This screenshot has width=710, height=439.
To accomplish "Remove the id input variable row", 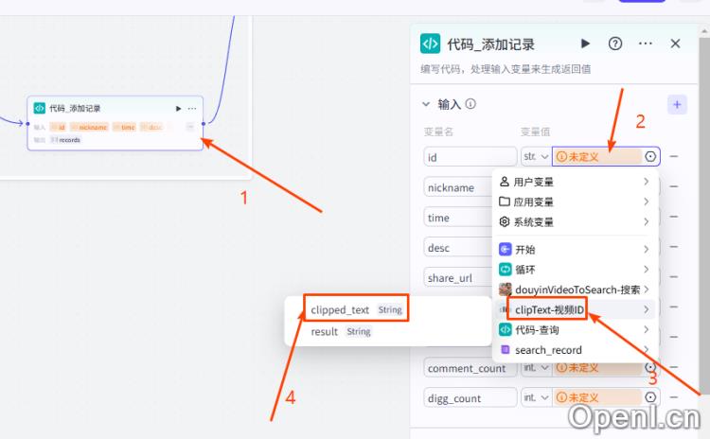I will tap(674, 157).
